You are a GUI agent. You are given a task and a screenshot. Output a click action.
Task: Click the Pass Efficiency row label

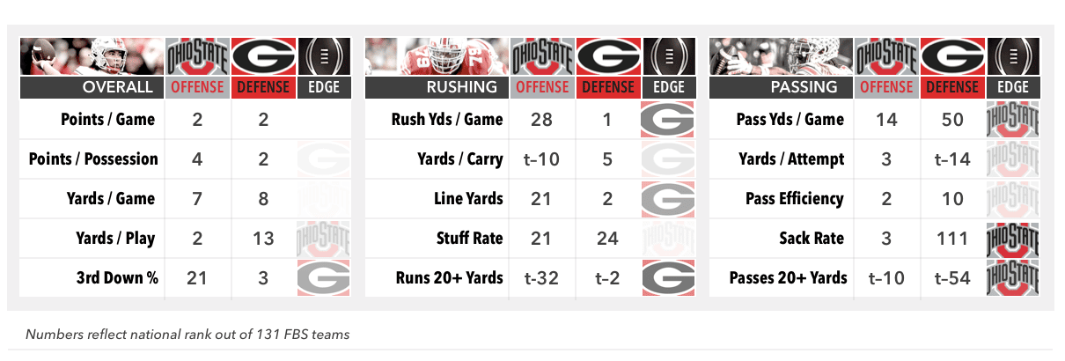796,198
